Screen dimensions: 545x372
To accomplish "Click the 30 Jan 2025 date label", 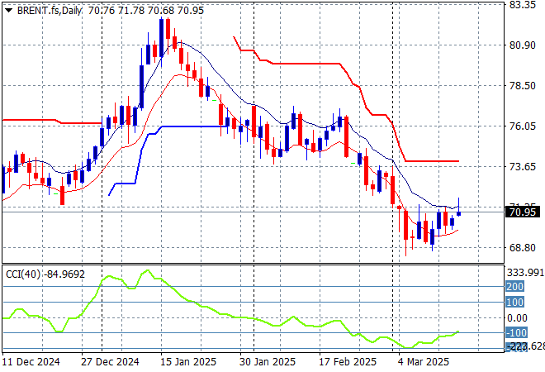I will 268,362.
